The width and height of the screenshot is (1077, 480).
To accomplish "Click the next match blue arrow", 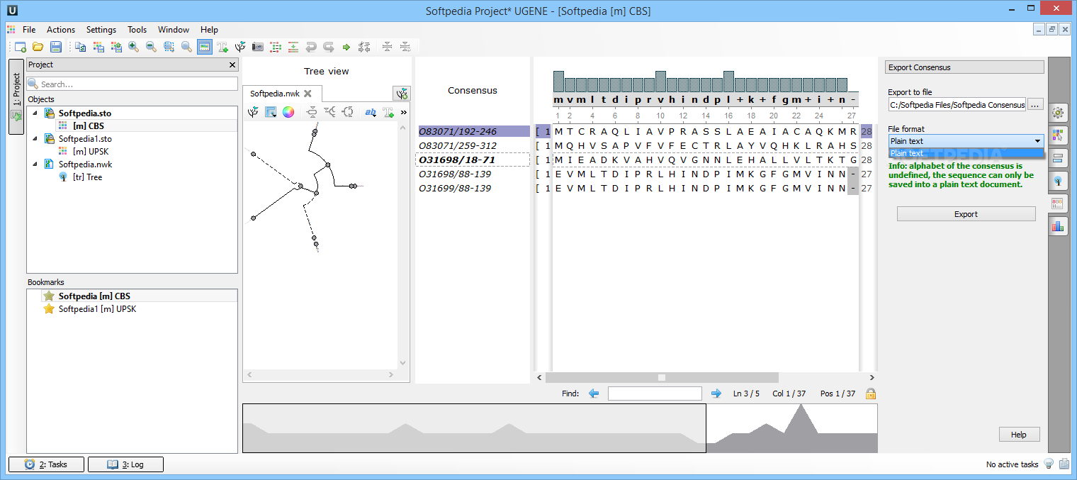I will 716,394.
